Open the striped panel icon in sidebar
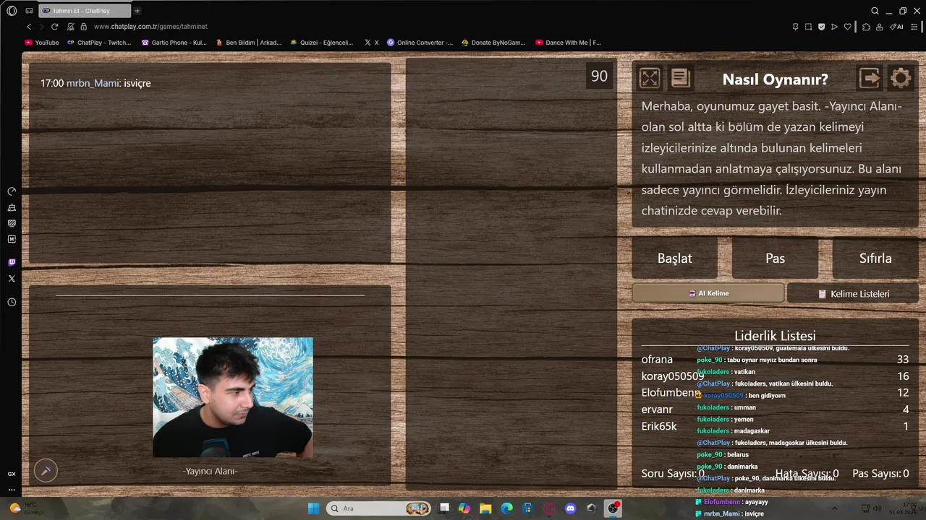This screenshot has width=926, height=520. (12, 223)
